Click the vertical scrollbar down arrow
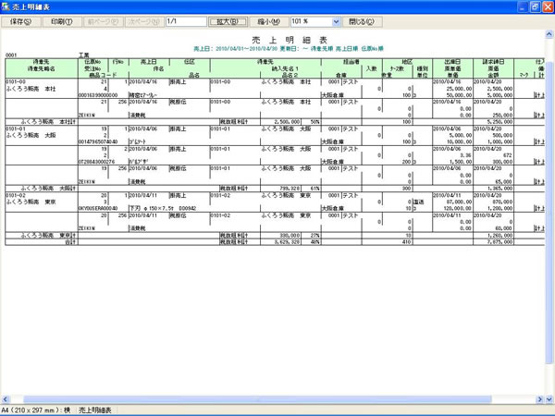Viewport: 555px width, 416px height. coord(549,399)
